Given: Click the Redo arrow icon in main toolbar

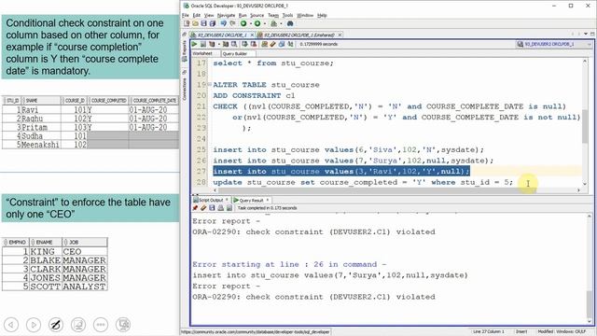Looking at the screenshot, I should click(232, 23).
